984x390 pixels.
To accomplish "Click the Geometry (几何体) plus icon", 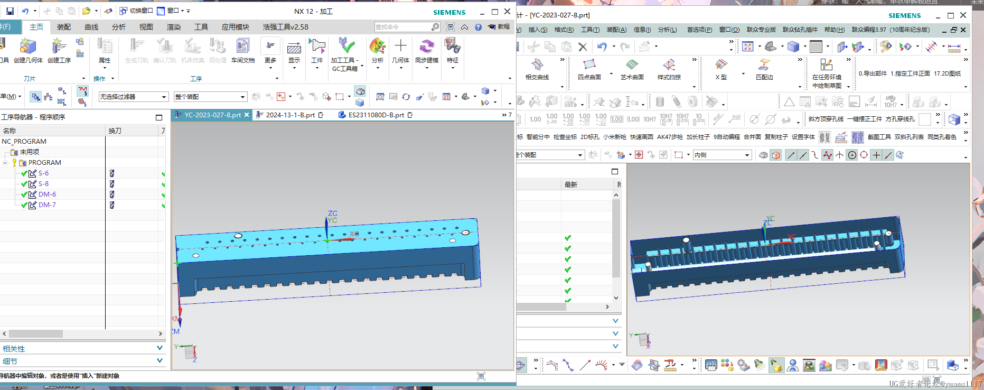I will (401, 47).
